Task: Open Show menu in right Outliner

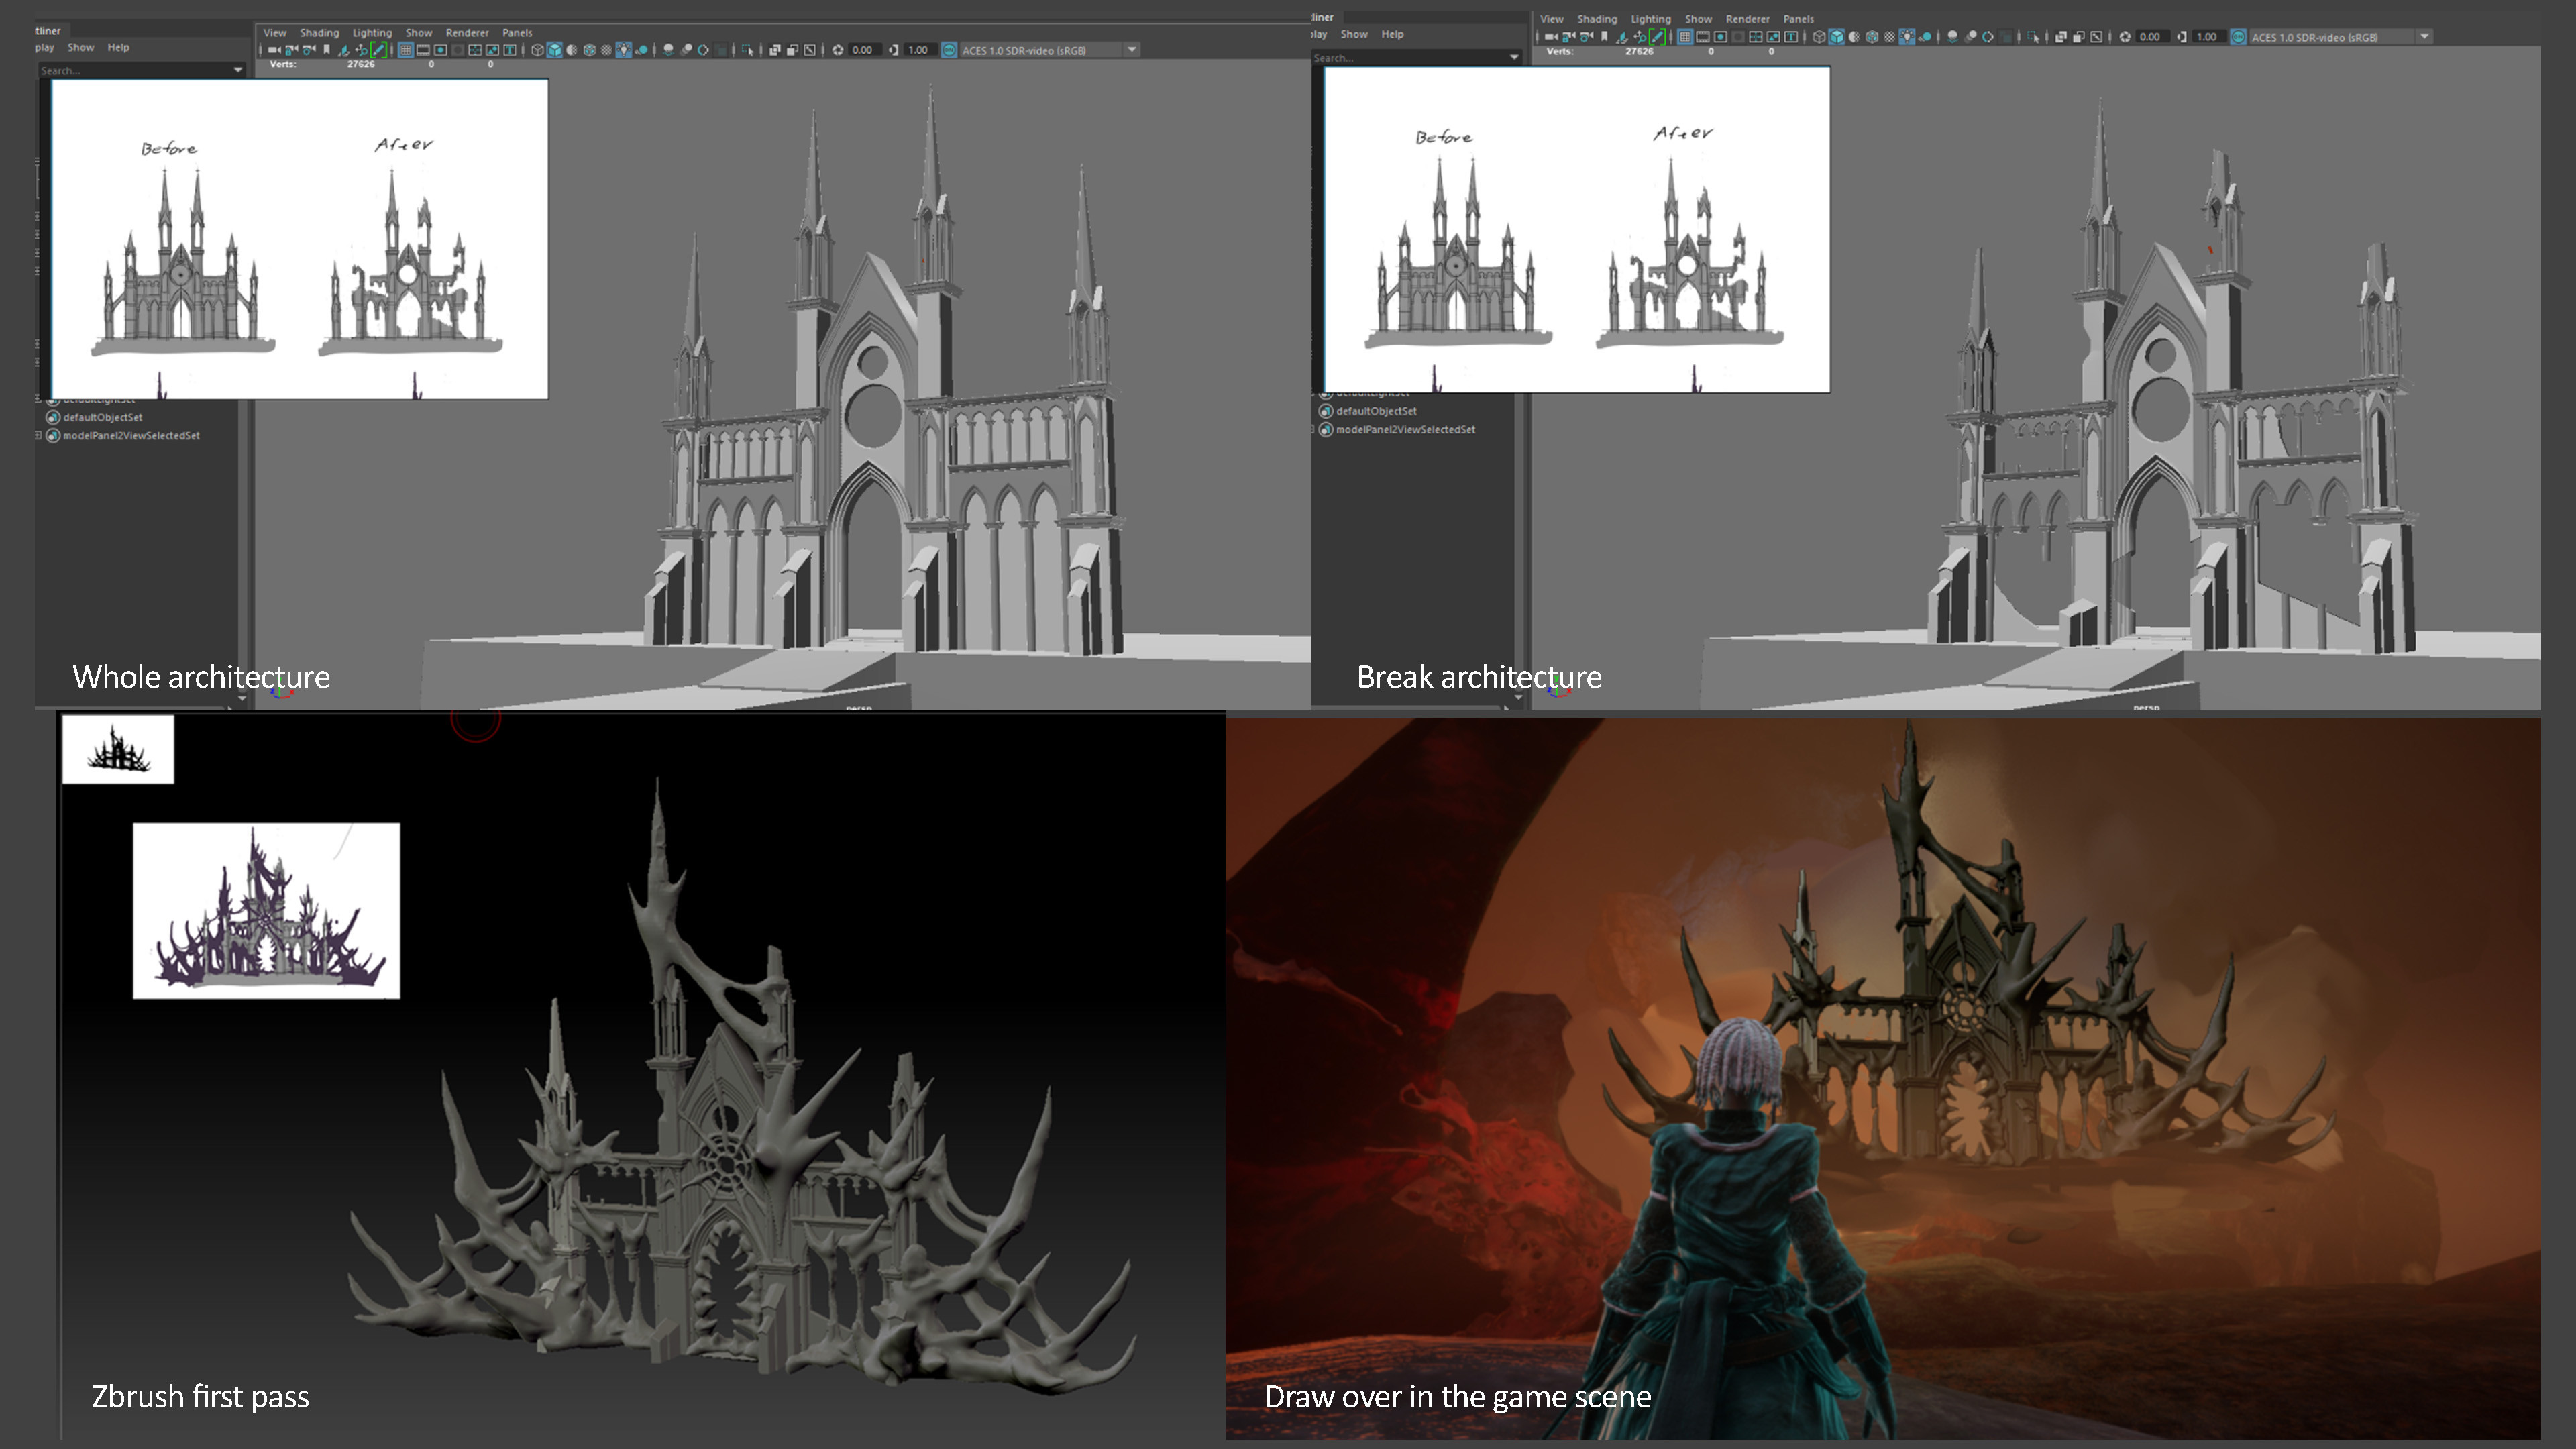Action: (1354, 34)
